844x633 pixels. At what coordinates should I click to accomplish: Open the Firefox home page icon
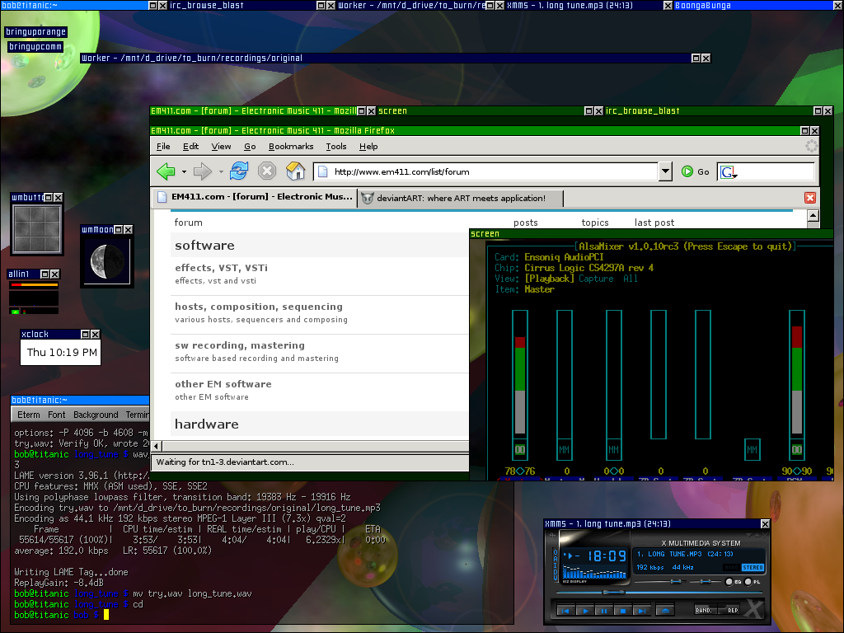tap(296, 171)
